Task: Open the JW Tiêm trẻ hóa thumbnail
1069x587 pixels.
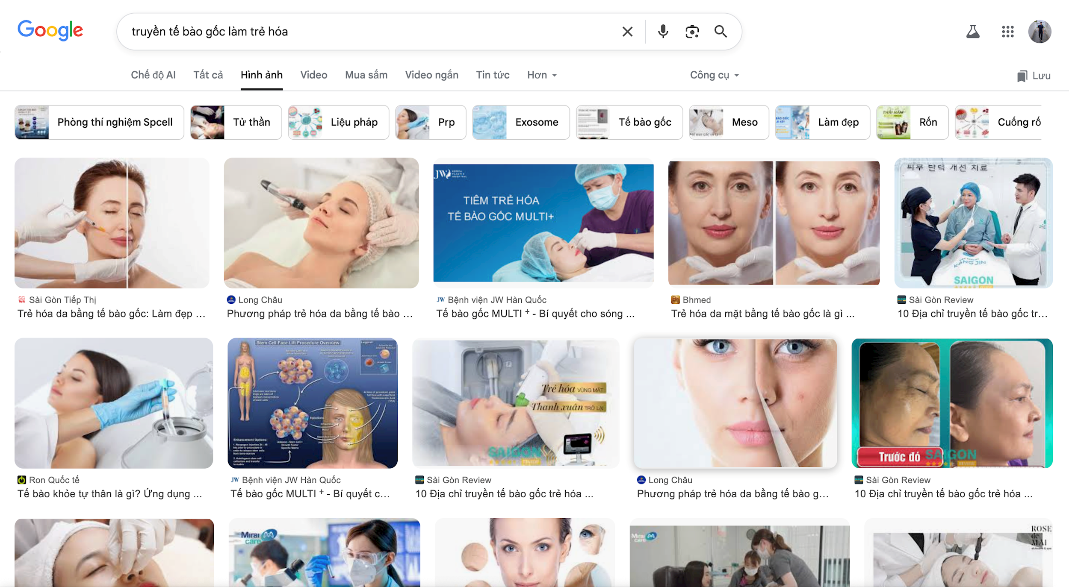Action: click(543, 223)
